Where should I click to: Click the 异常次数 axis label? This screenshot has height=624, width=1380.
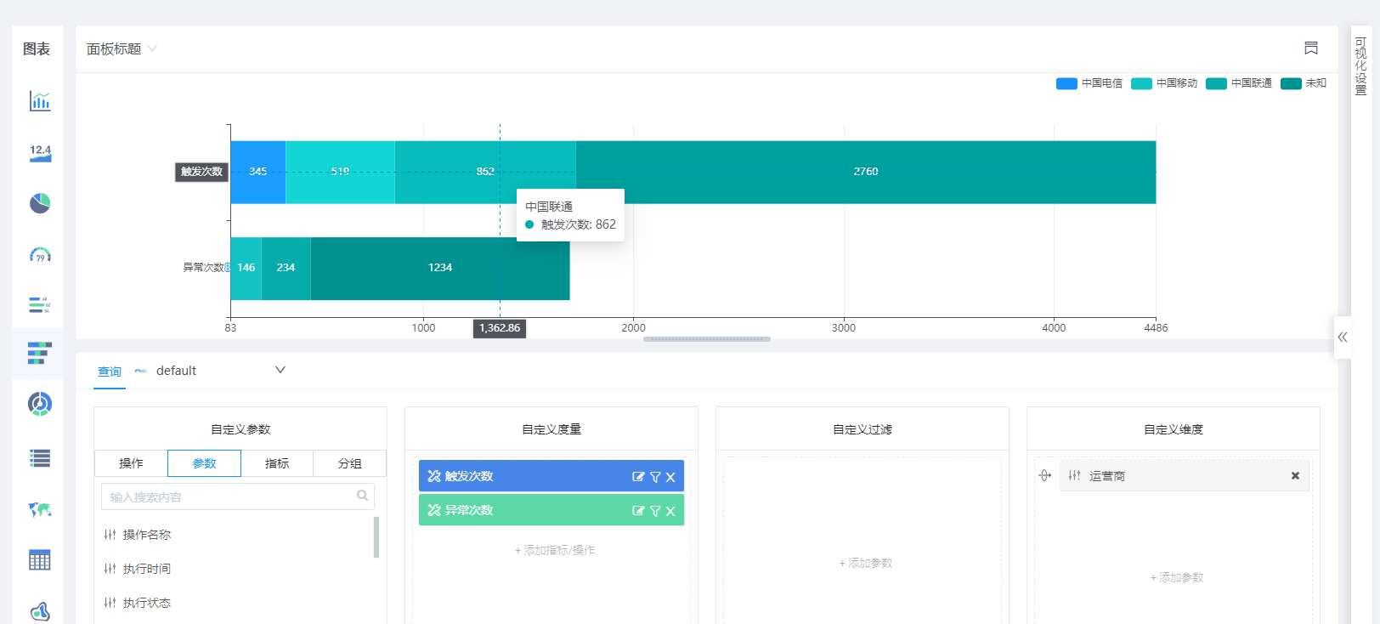(x=204, y=268)
